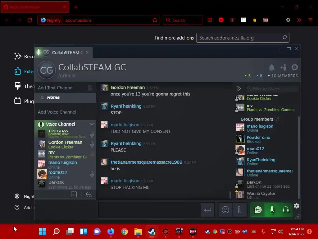This screenshot has width=318, height=239.
Task: Select the CollabSTEAM chat tab
Action: (64, 52)
